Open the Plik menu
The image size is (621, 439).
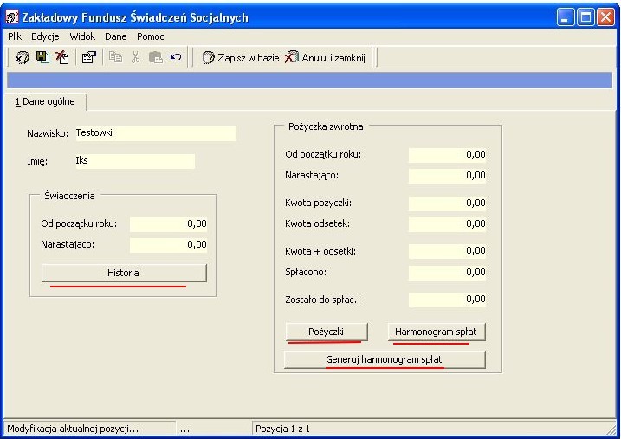tap(15, 36)
